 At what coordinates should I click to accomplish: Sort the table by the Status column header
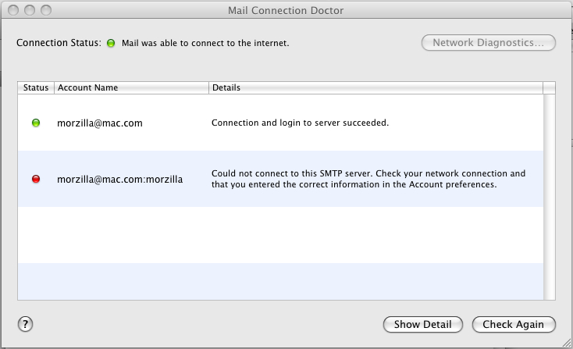(36, 87)
